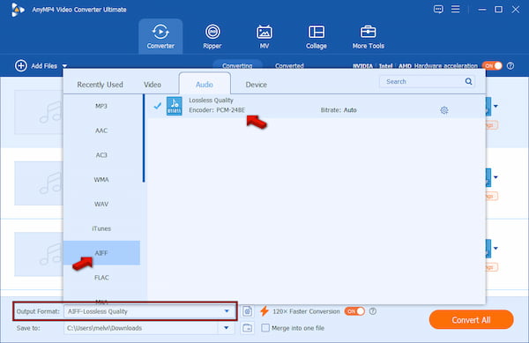529x343 pixels.
Task: Switch to Recently Used tab
Action: tap(100, 85)
